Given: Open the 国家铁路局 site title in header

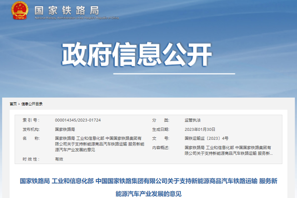Looking at the screenshot, I should (x=67, y=10).
